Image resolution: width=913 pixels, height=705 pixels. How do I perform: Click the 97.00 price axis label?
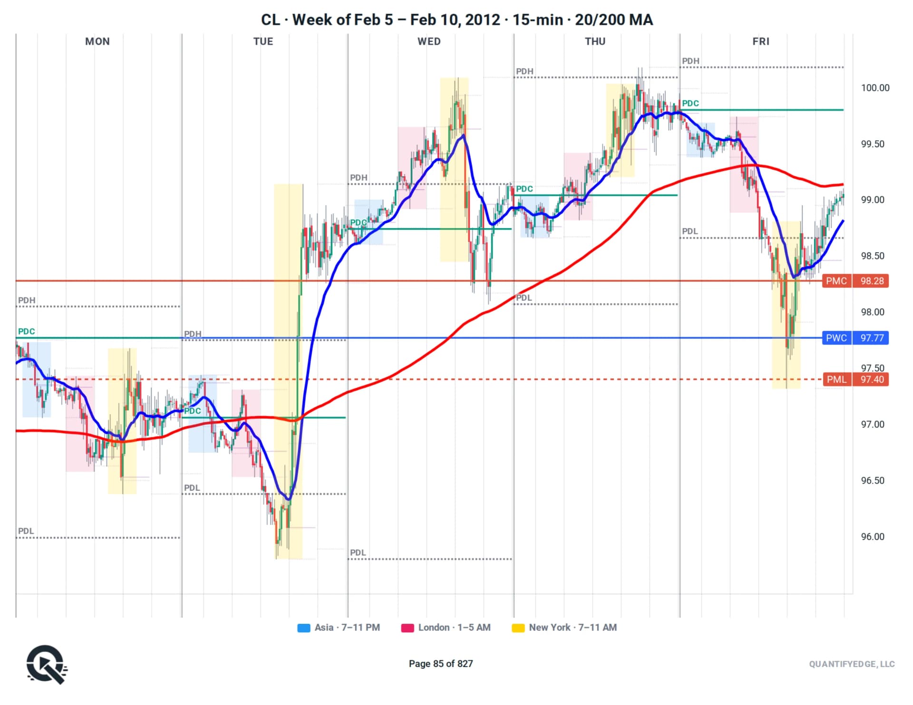[x=873, y=424]
